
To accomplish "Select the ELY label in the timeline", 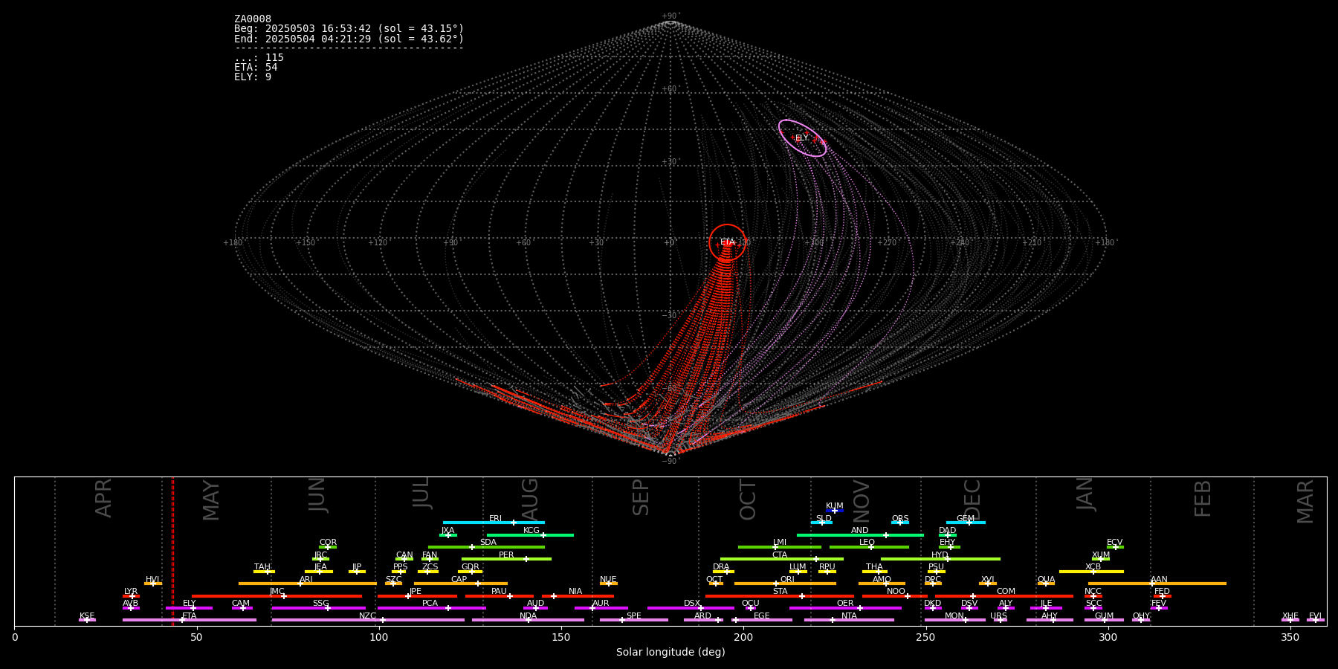I will 190,604.
